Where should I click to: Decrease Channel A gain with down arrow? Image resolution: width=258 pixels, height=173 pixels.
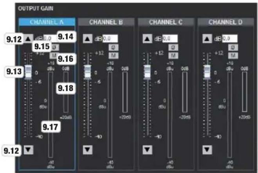29,150
